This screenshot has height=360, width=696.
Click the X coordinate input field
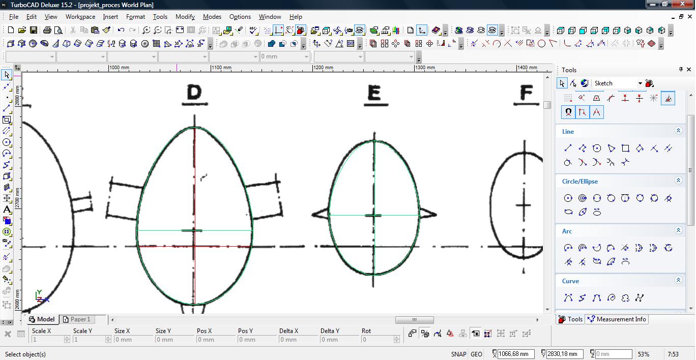[x=515, y=354]
